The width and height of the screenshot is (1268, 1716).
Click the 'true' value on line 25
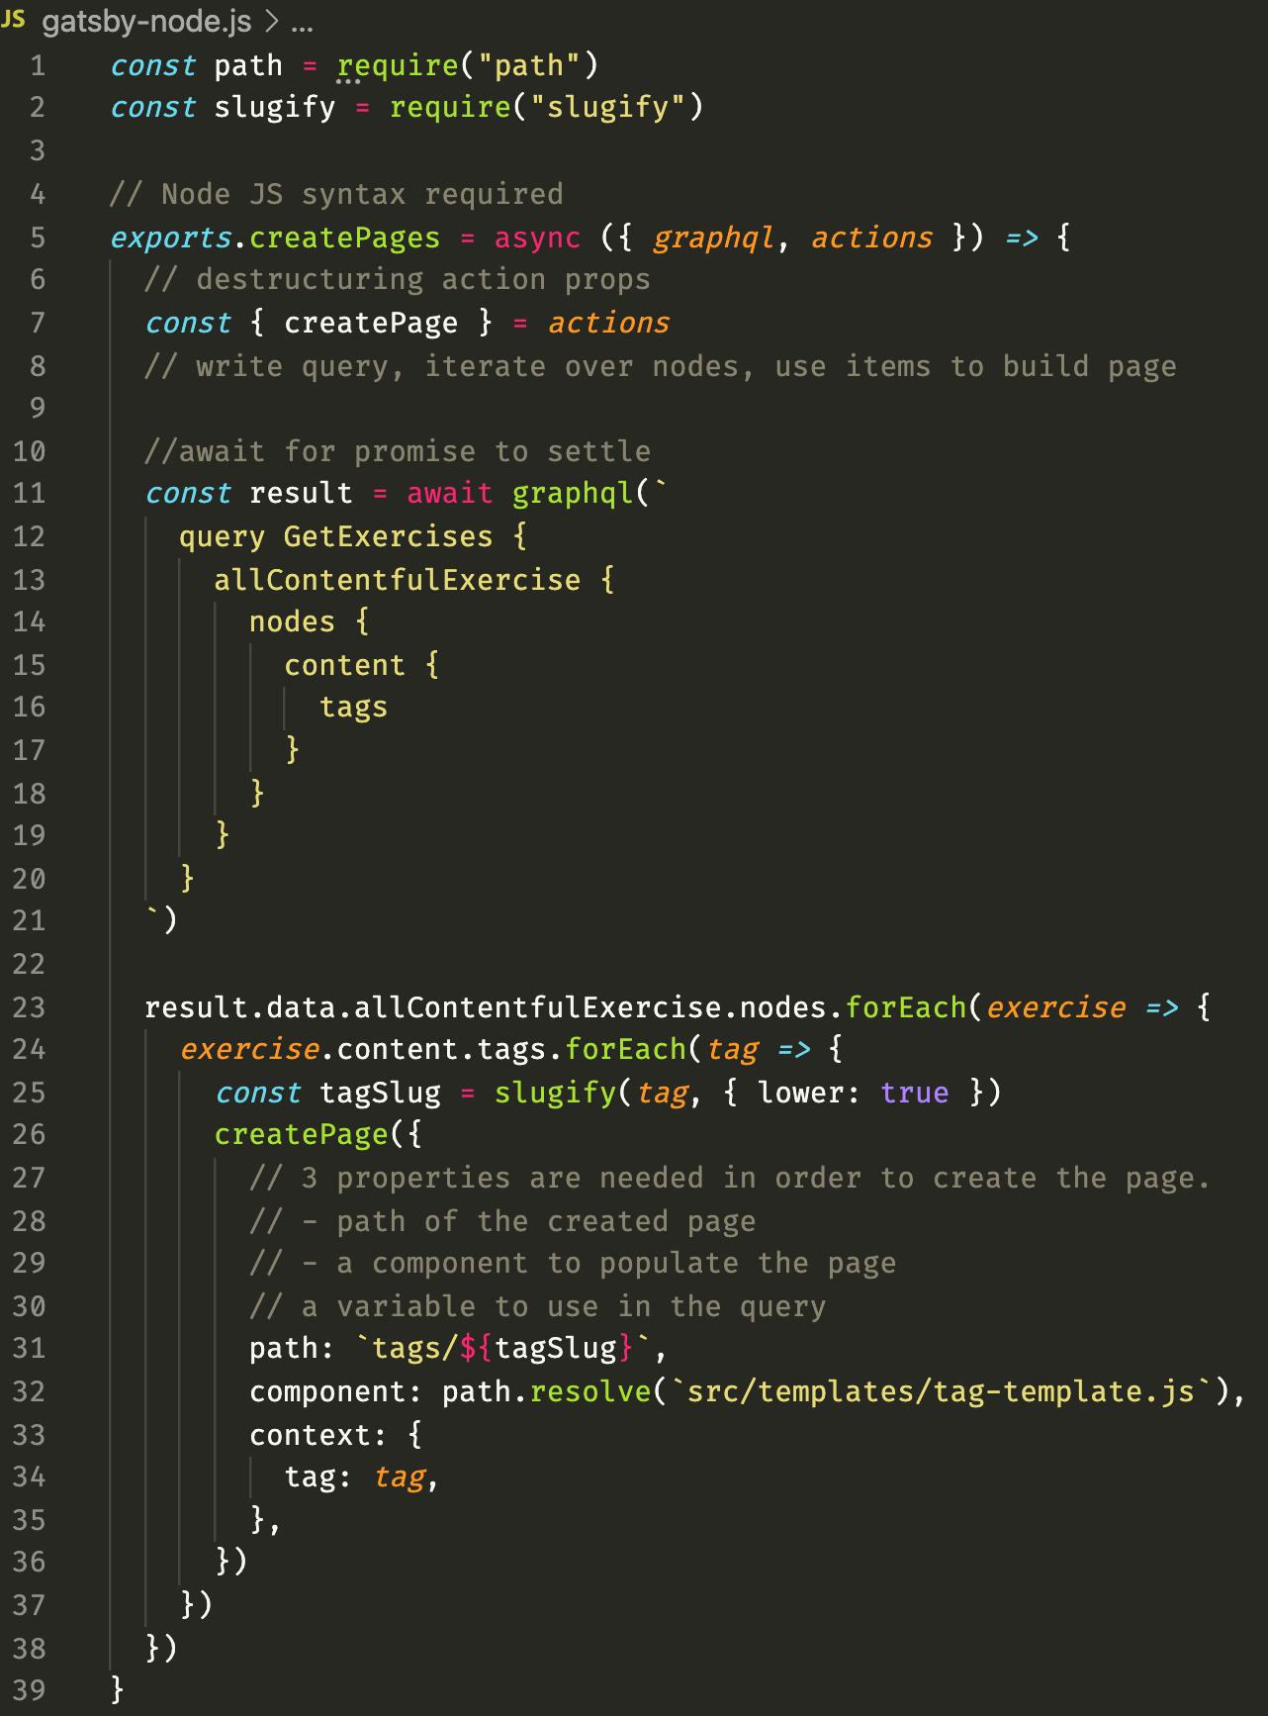point(914,1093)
